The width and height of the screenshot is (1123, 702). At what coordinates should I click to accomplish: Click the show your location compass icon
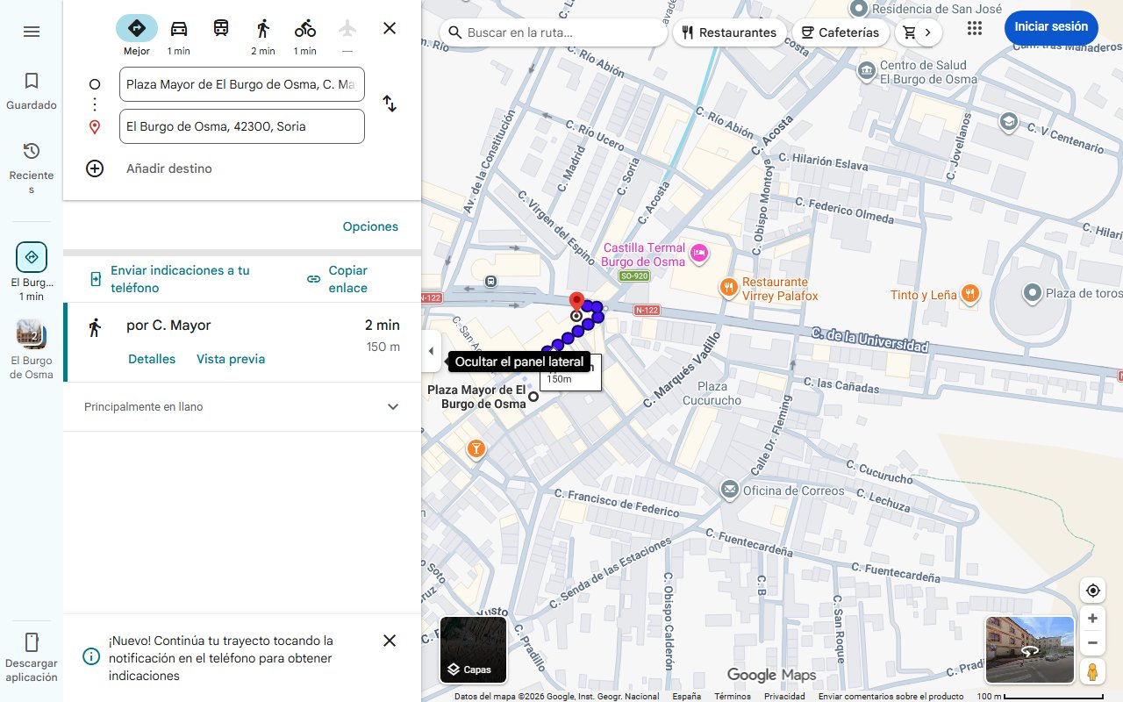(1092, 590)
